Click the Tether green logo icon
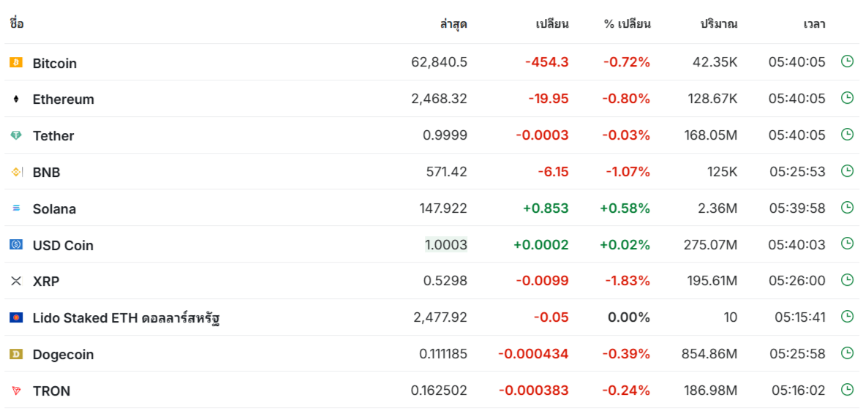Image resolution: width=863 pixels, height=411 pixels. (16, 135)
